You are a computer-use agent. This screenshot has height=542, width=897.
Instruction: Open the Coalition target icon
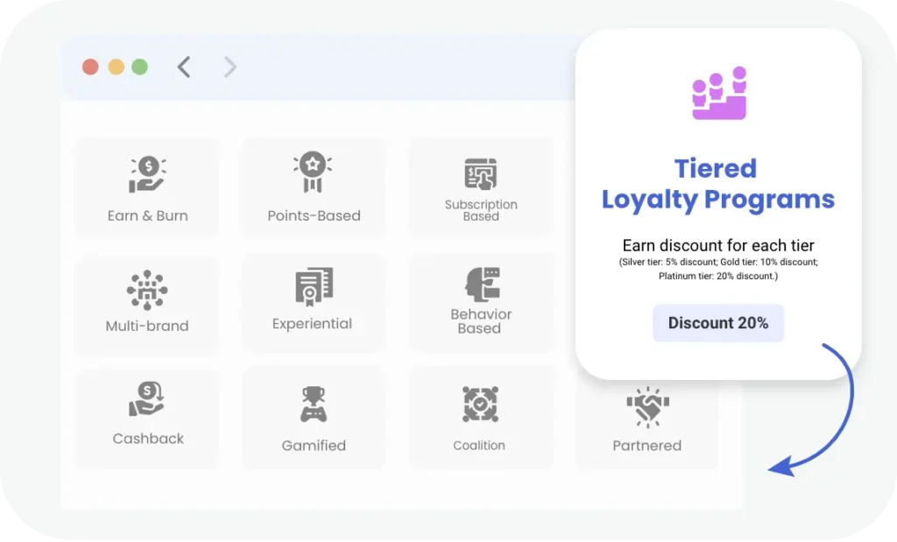pos(480,404)
